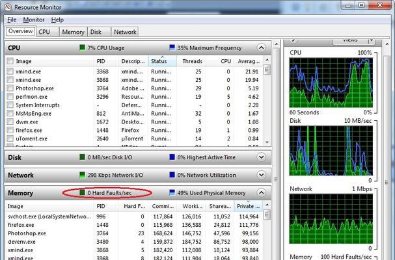Sort memory list by Shareable column
The image size is (395, 260).
click(x=220, y=206)
